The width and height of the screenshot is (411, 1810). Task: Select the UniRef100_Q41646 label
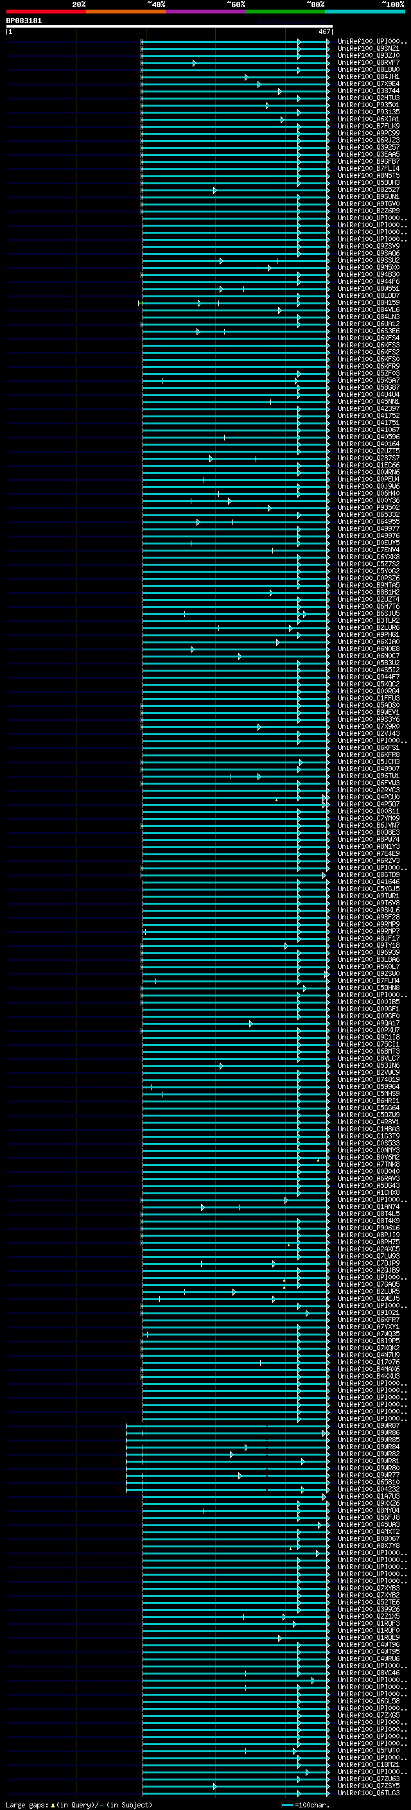pos(369,882)
